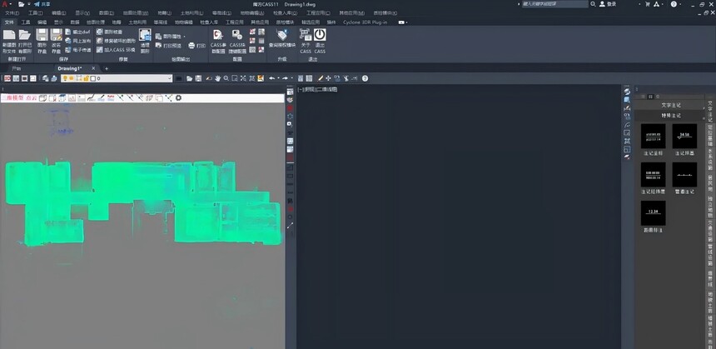
Task: Open the 等高线 menu in the menu bar
Action: tap(221, 12)
